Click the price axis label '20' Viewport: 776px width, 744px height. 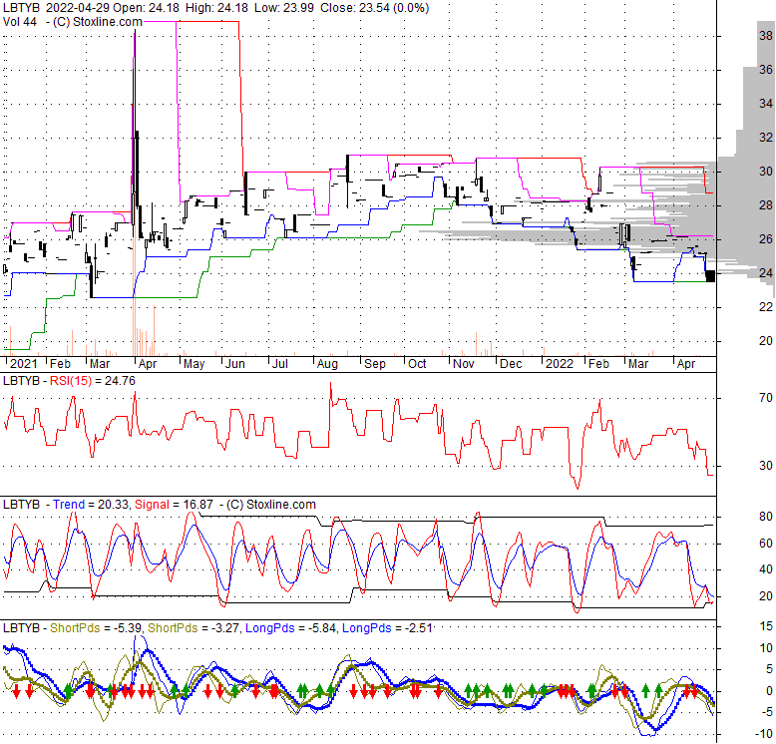tap(766, 341)
